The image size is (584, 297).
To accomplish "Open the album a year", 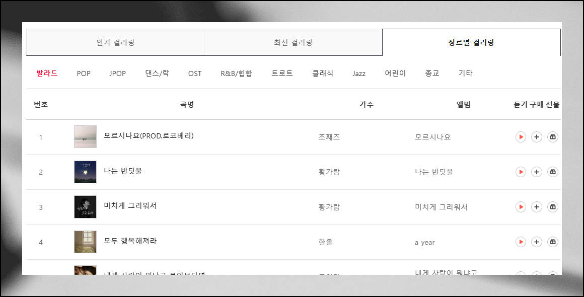I will coord(424,242).
